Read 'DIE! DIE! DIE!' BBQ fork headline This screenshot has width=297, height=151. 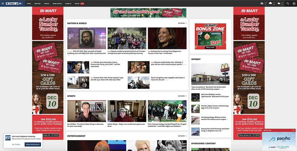[87, 52]
